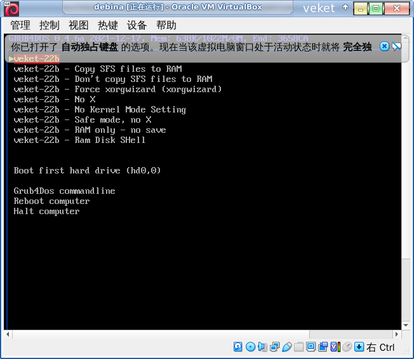
Task: Click the vertical scrollbar down arrow
Action: (x=406, y=325)
